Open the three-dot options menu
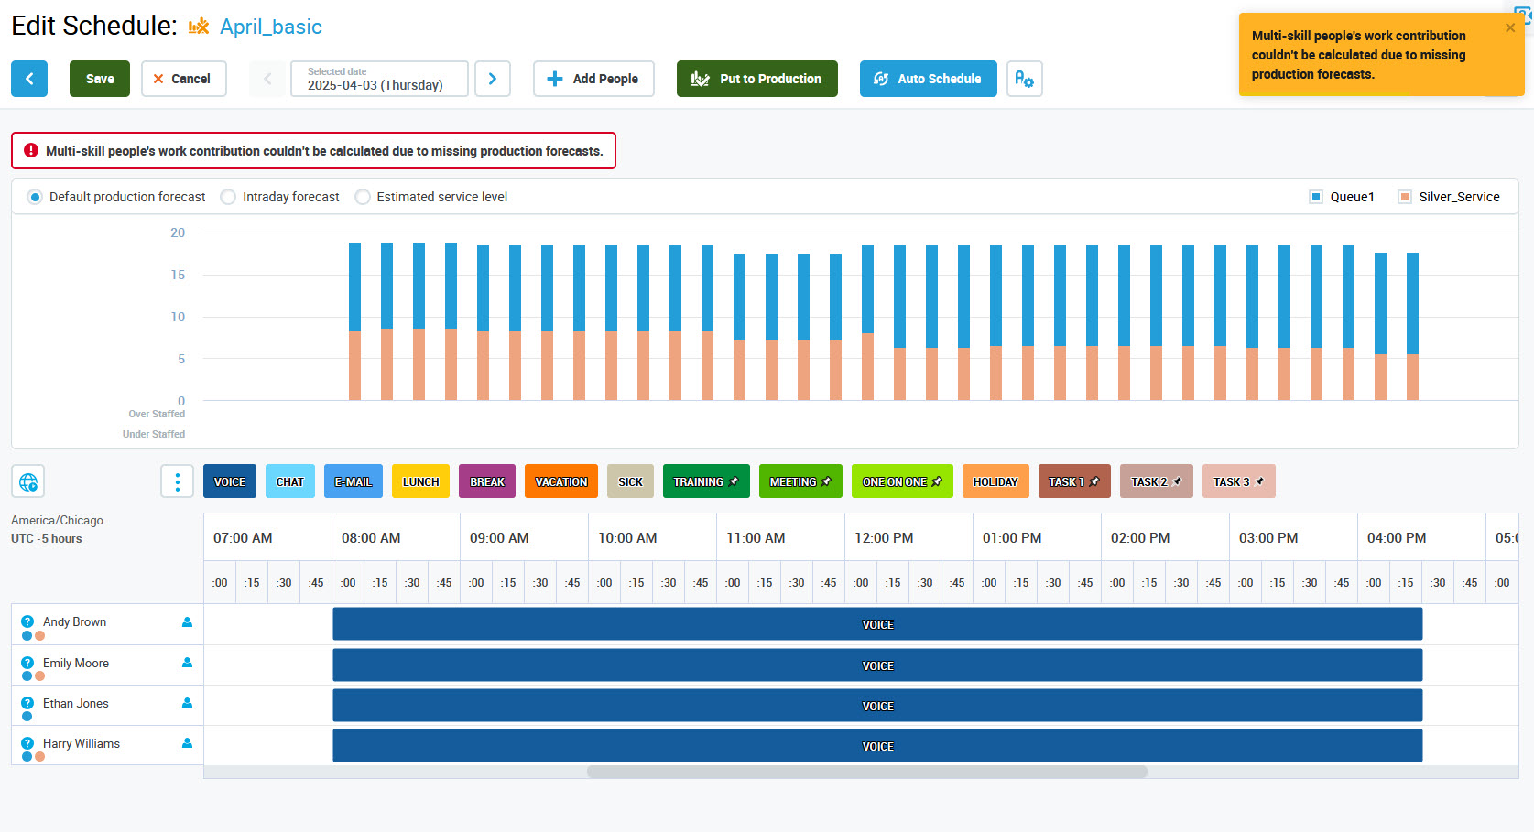 177,481
